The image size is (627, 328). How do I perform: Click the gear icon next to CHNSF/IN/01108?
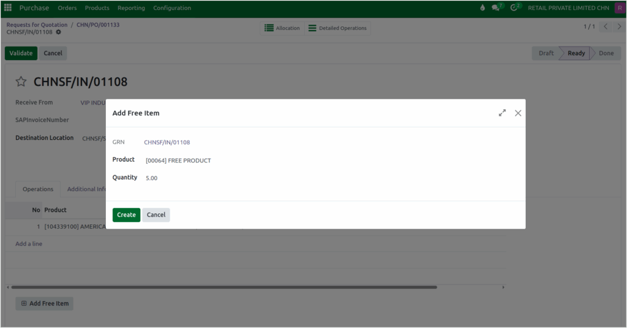click(x=58, y=32)
